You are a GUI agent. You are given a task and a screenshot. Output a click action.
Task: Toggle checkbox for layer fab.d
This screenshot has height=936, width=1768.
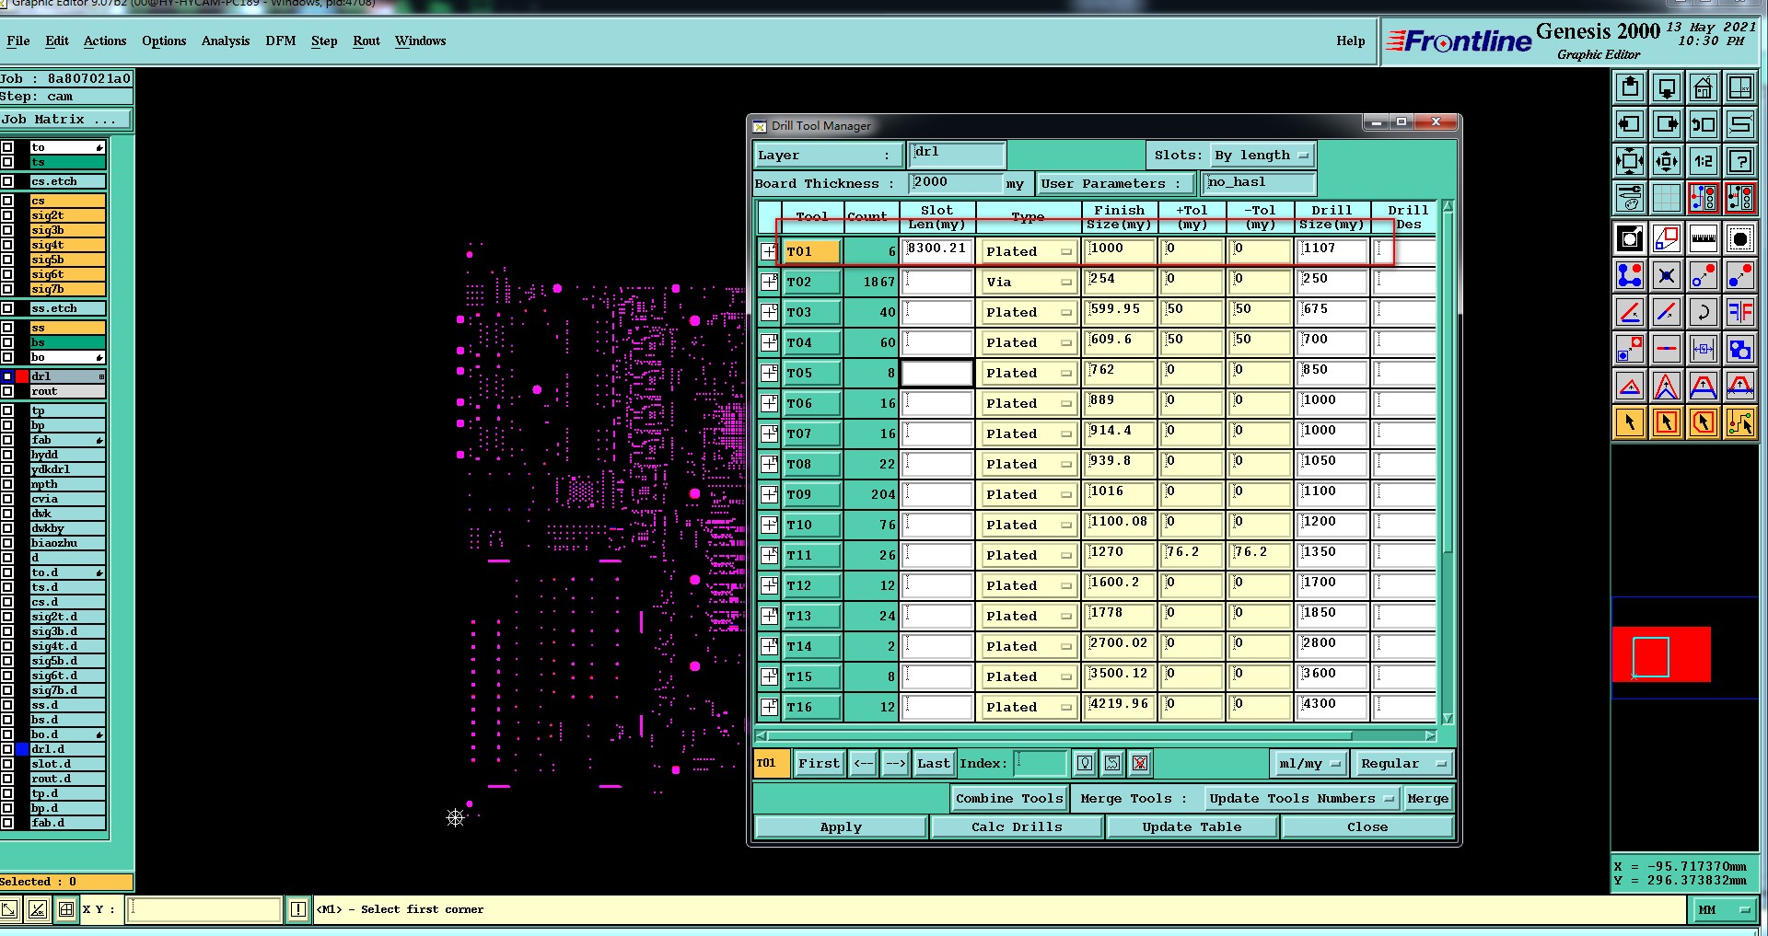click(7, 823)
